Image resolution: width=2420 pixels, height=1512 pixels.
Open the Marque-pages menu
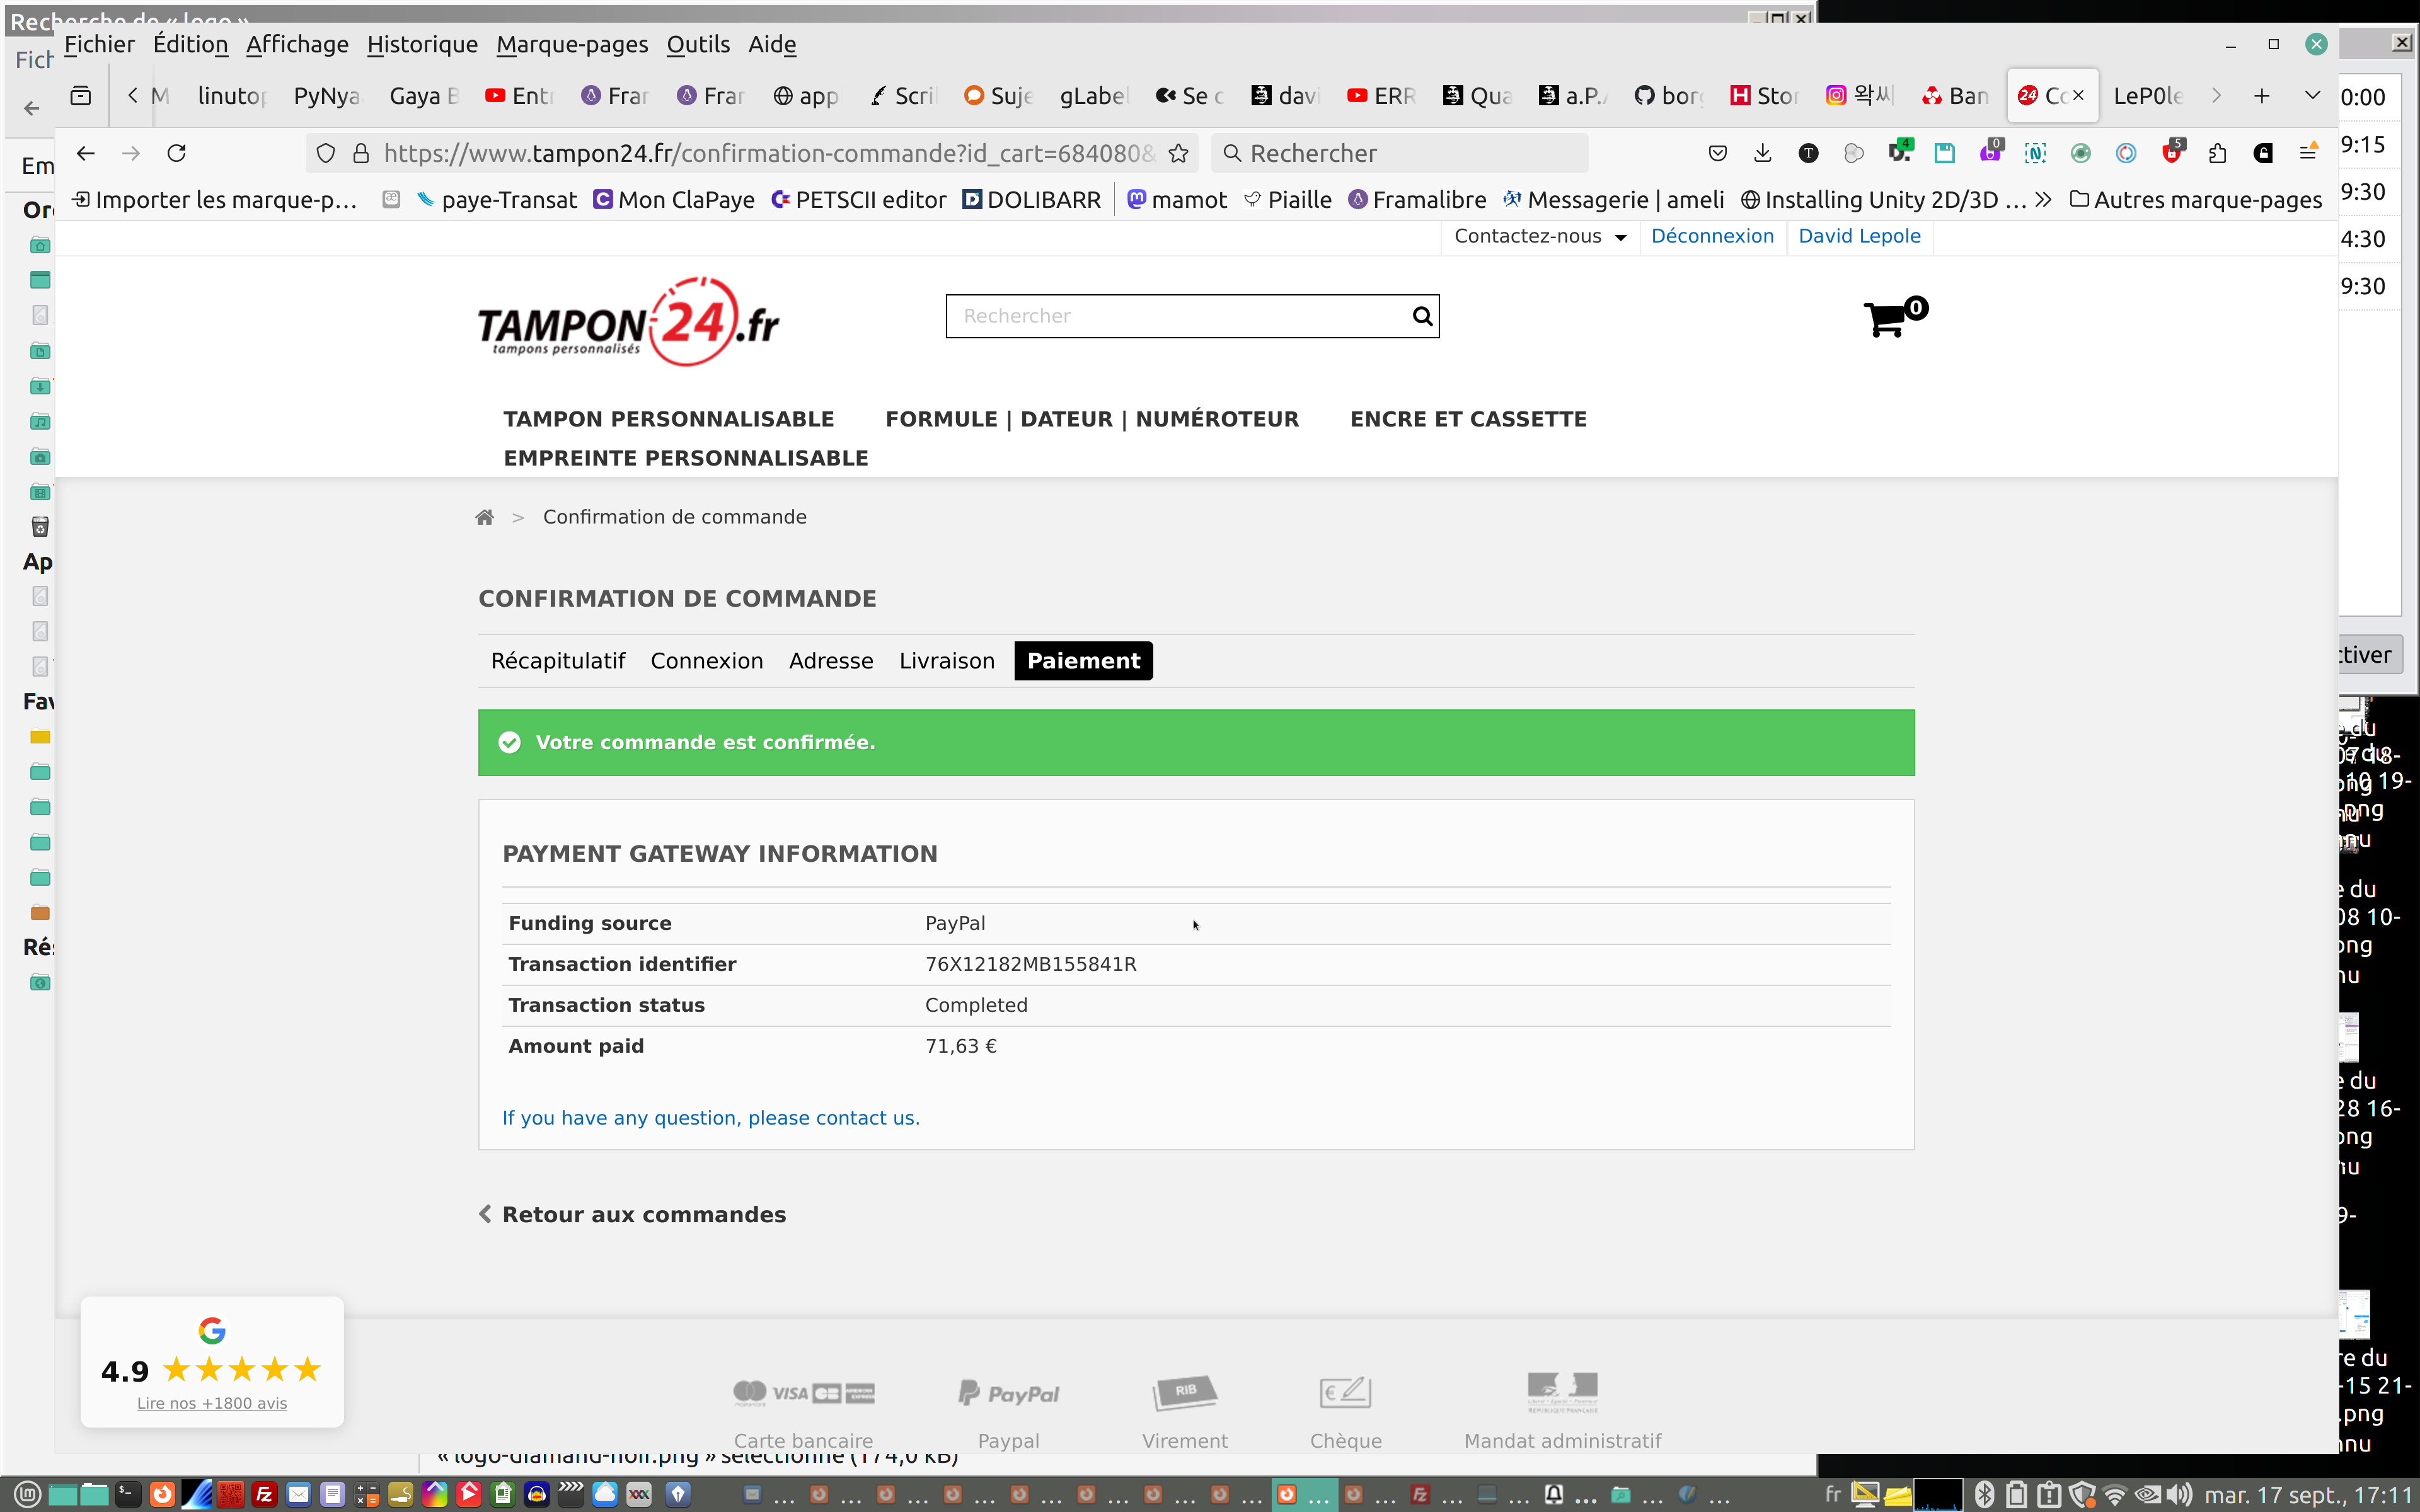(x=571, y=44)
